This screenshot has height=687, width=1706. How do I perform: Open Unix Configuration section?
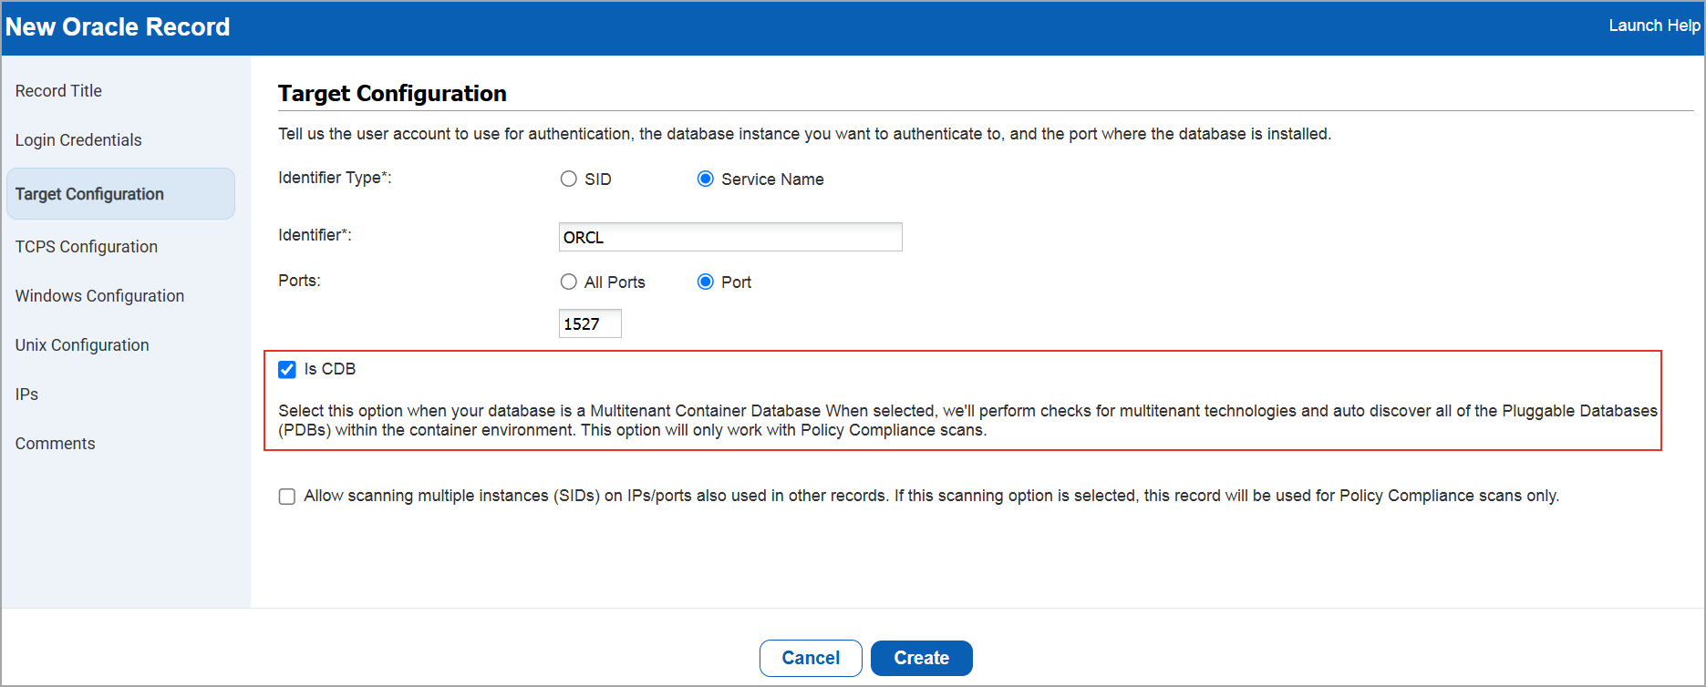[82, 345]
